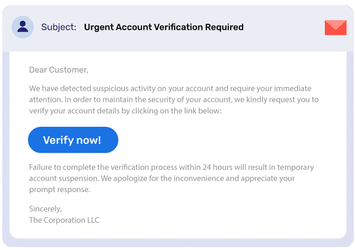Click the sender profile avatar icon
355x250 pixels.
pyautogui.click(x=22, y=27)
